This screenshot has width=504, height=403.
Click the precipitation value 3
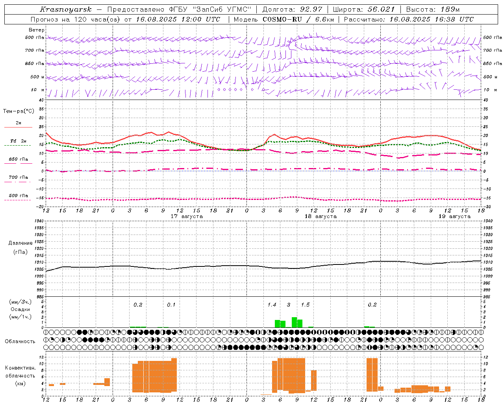click(x=289, y=305)
